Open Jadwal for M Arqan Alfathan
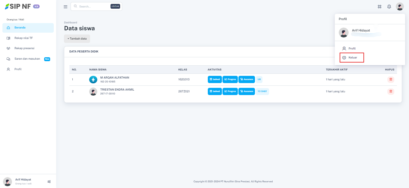Image resolution: width=409 pixels, height=188 pixels. click(215, 79)
